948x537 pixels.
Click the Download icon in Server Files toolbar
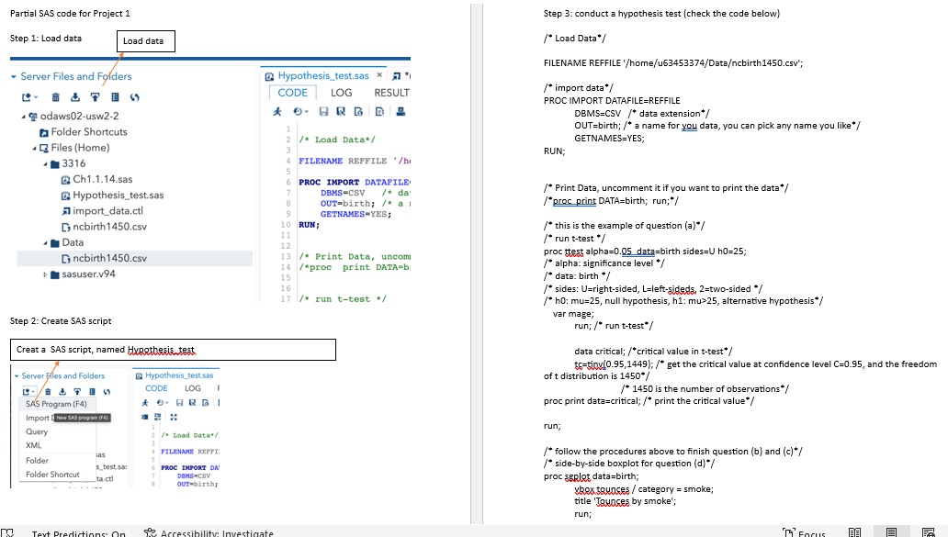pos(75,97)
